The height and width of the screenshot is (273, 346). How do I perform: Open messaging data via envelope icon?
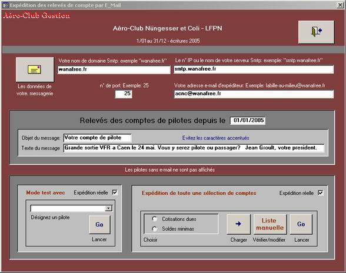click(35, 69)
